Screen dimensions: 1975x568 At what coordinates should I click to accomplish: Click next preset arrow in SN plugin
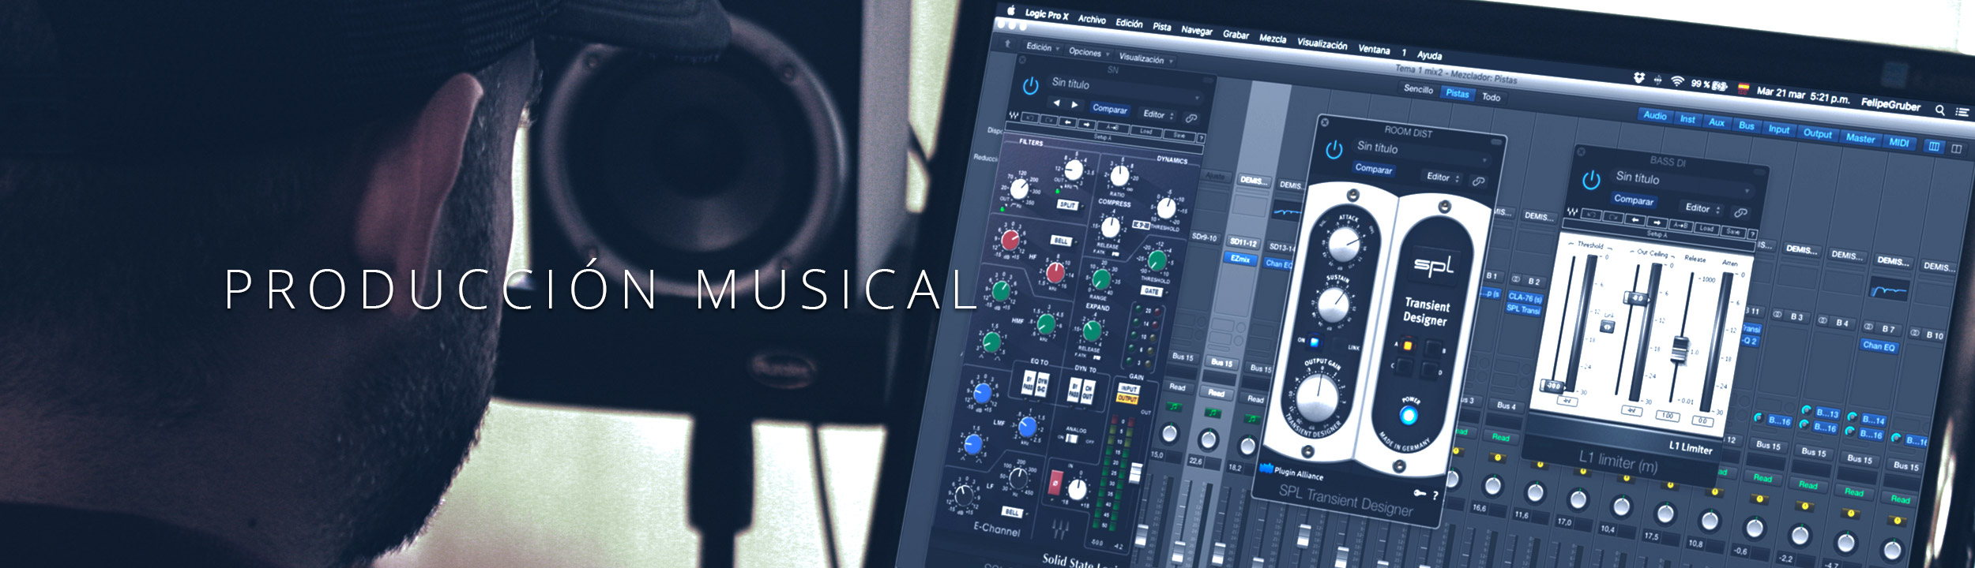1074,104
